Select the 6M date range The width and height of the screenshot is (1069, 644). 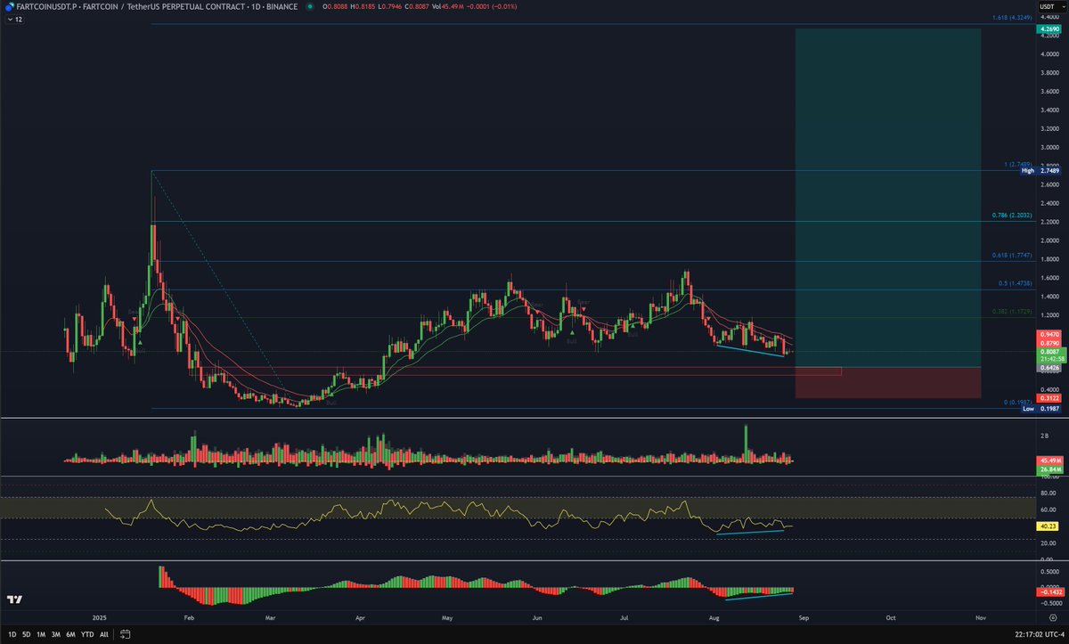click(70, 634)
